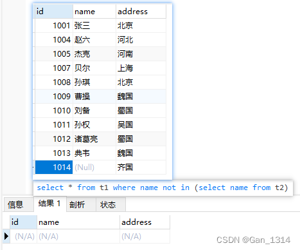Select the name cell 贝尔

(94, 68)
